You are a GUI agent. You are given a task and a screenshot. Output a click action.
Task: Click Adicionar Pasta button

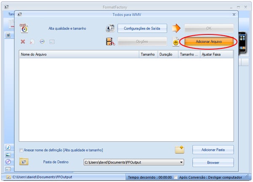(213, 150)
